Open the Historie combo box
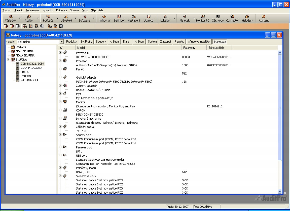The height and width of the screenshot is (211, 290). pos(40,42)
